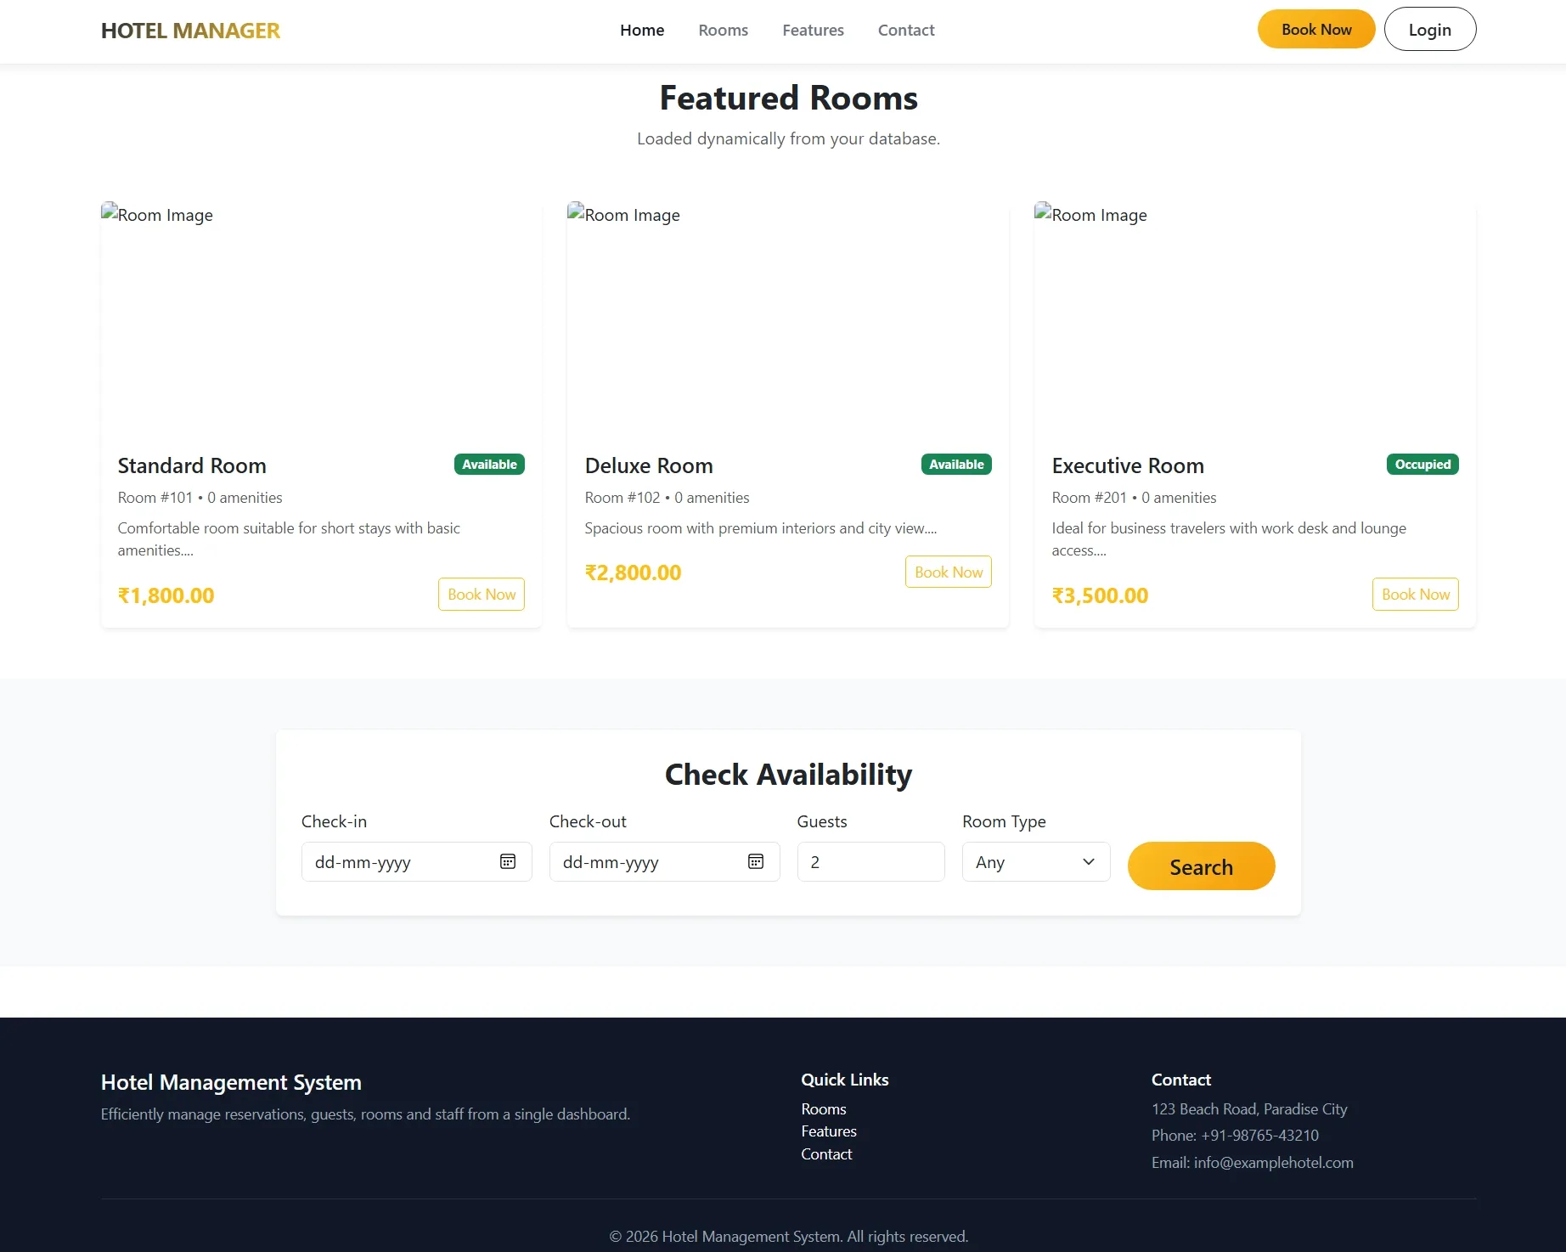Click the yellow Book Now header button

point(1315,28)
